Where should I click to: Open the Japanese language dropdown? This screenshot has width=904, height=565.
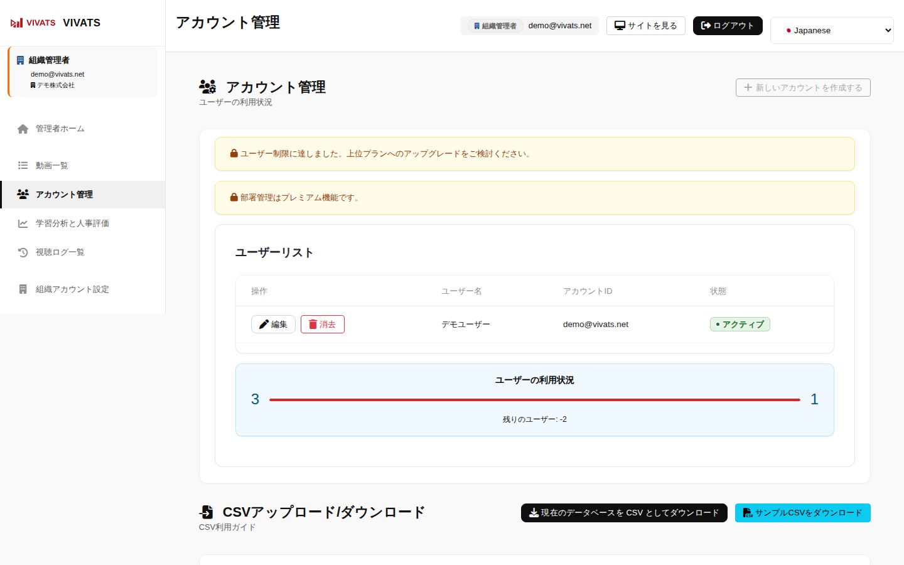click(x=832, y=30)
